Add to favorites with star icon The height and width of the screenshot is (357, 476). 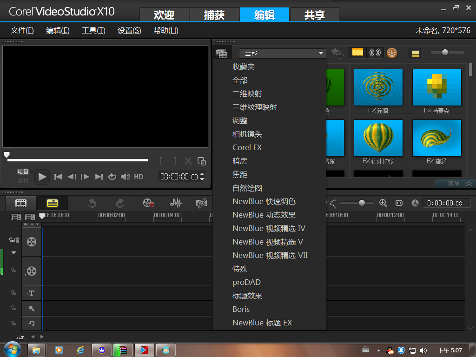coord(337,53)
